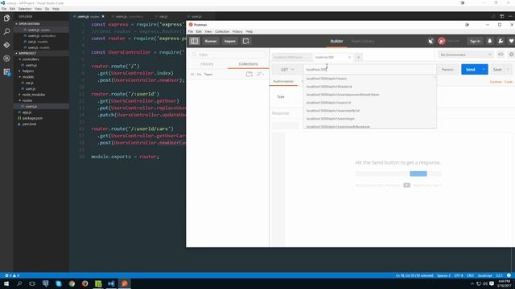The width and height of the screenshot is (515, 289).
Task: Click the Postman new window icon
Action: point(245,41)
